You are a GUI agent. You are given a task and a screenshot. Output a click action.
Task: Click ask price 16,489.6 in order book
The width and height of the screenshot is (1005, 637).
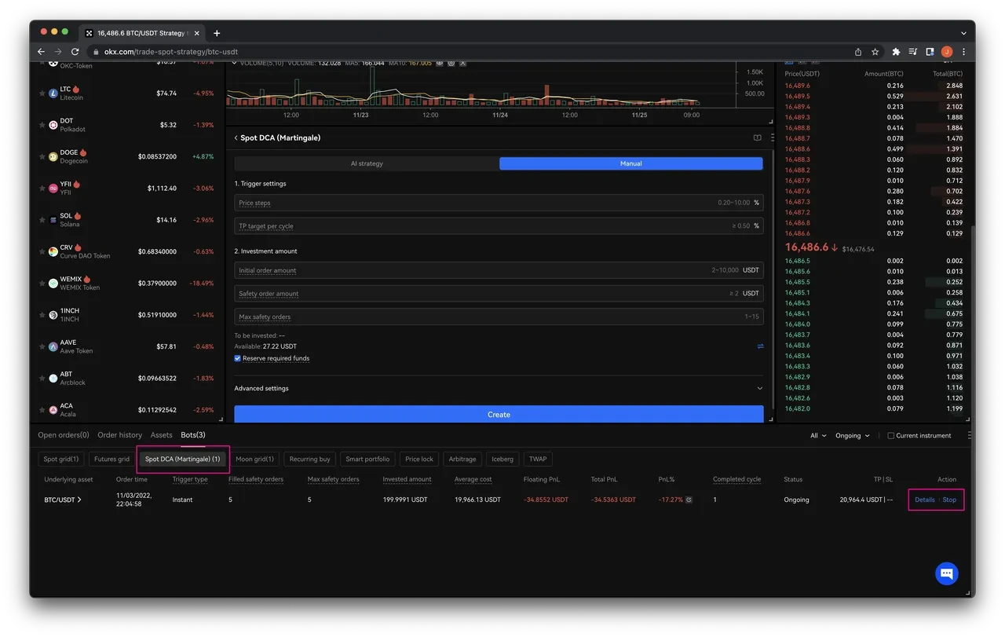[797, 86]
